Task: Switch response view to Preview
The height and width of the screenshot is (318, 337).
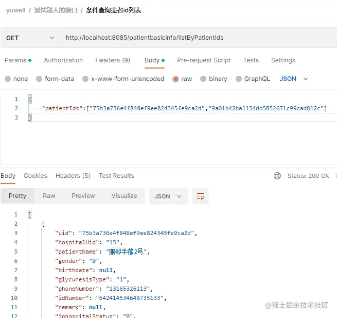Action: [x=83, y=196]
